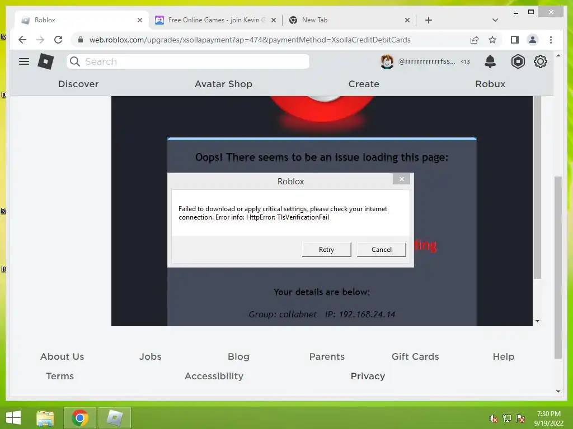The height and width of the screenshot is (429, 573).
Task: Click the page scrollbar down arrow
Action: tap(558, 392)
